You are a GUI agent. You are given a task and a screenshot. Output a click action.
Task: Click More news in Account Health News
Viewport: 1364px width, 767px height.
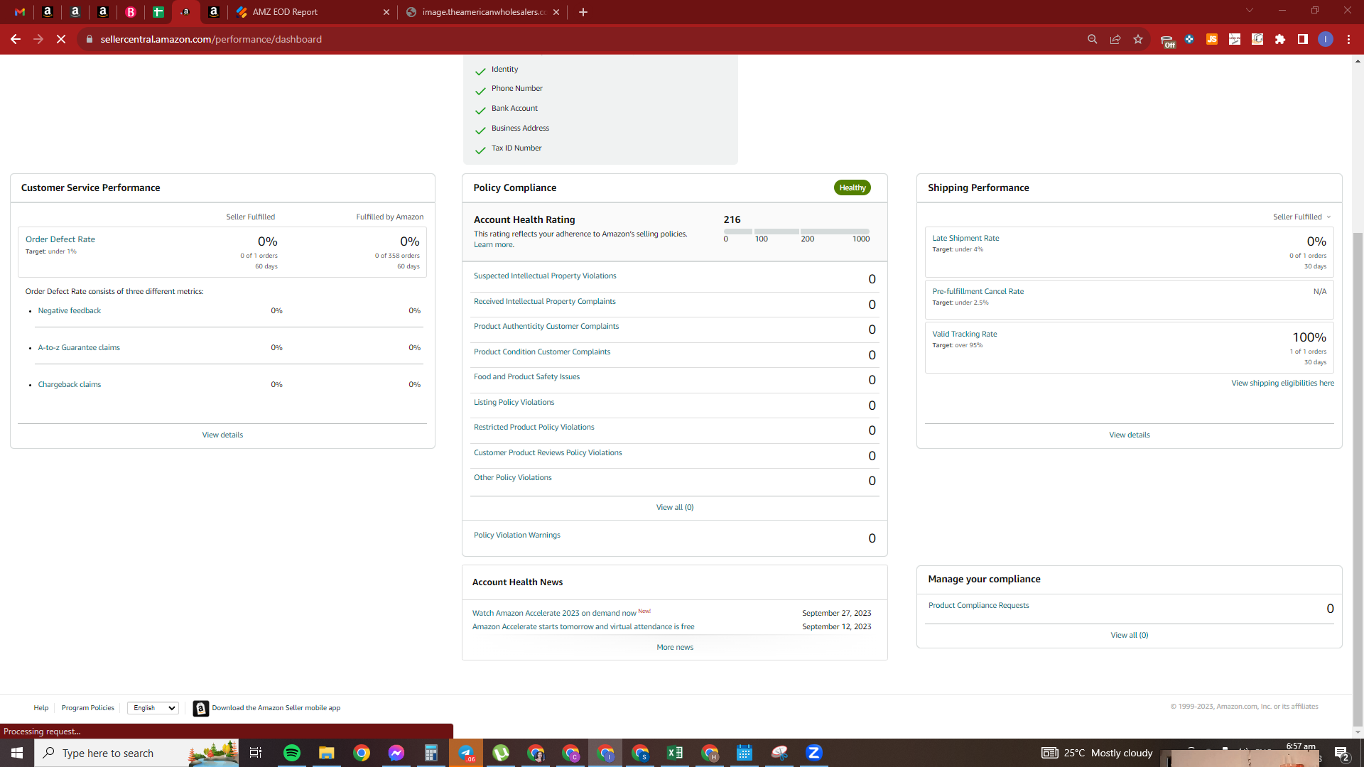pos(675,647)
